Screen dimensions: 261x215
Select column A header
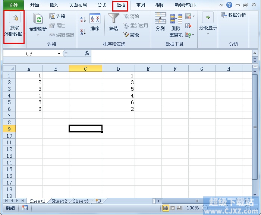coord(29,68)
